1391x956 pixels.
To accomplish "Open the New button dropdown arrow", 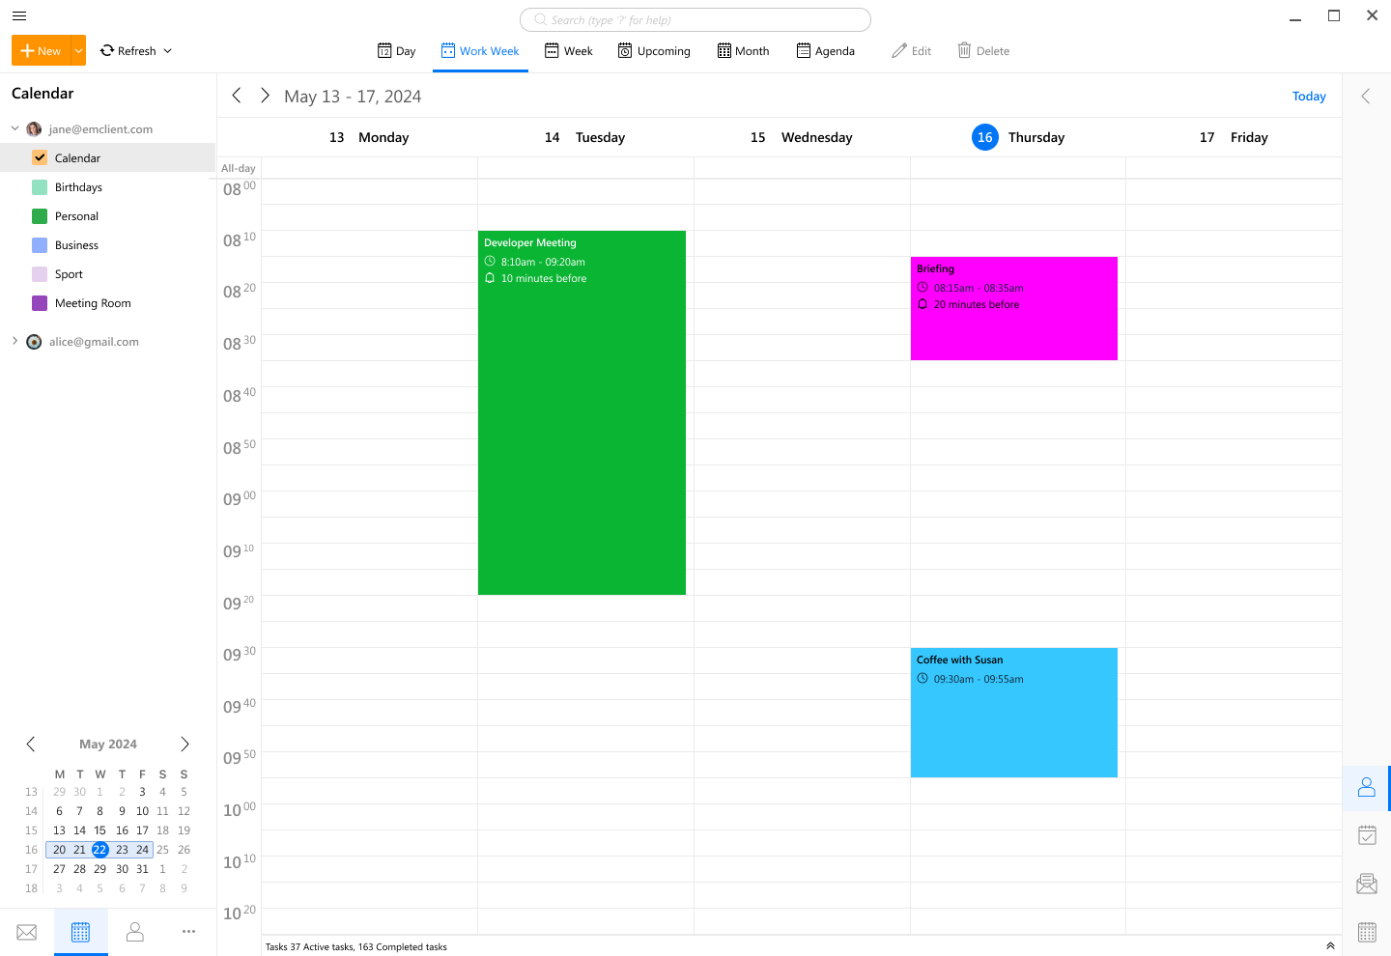I will point(78,51).
